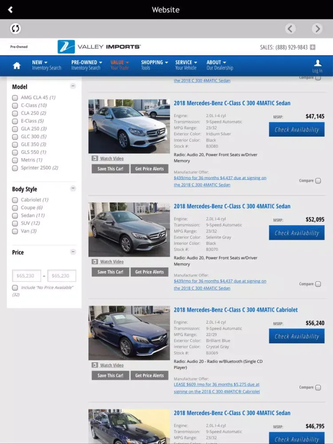Viewport: 333px width, 444px height.
Task: Navigate to previous page arrow in browser bar
Action: (290, 28)
